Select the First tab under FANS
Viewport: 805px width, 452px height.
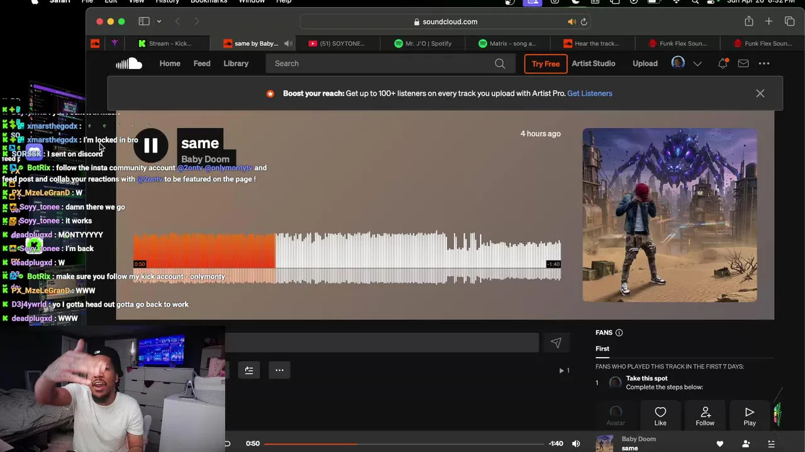[x=602, y=348]
